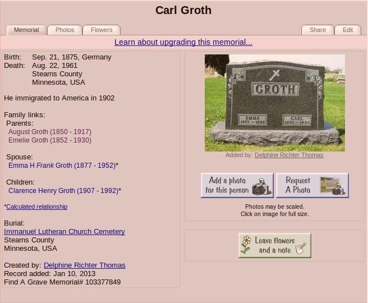Image resolution: width=368 pixels, height=303 pixels.
Task: Open Immanuel Lutheran Church Cemetery link
Action: click(x=64, y=232)
